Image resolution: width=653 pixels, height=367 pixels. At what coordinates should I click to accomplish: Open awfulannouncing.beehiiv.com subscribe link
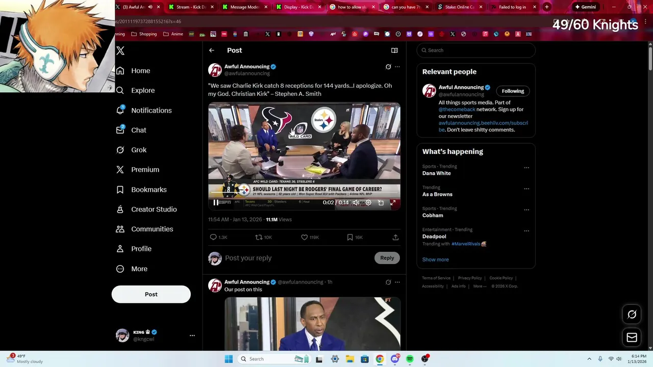pos(483,126)
